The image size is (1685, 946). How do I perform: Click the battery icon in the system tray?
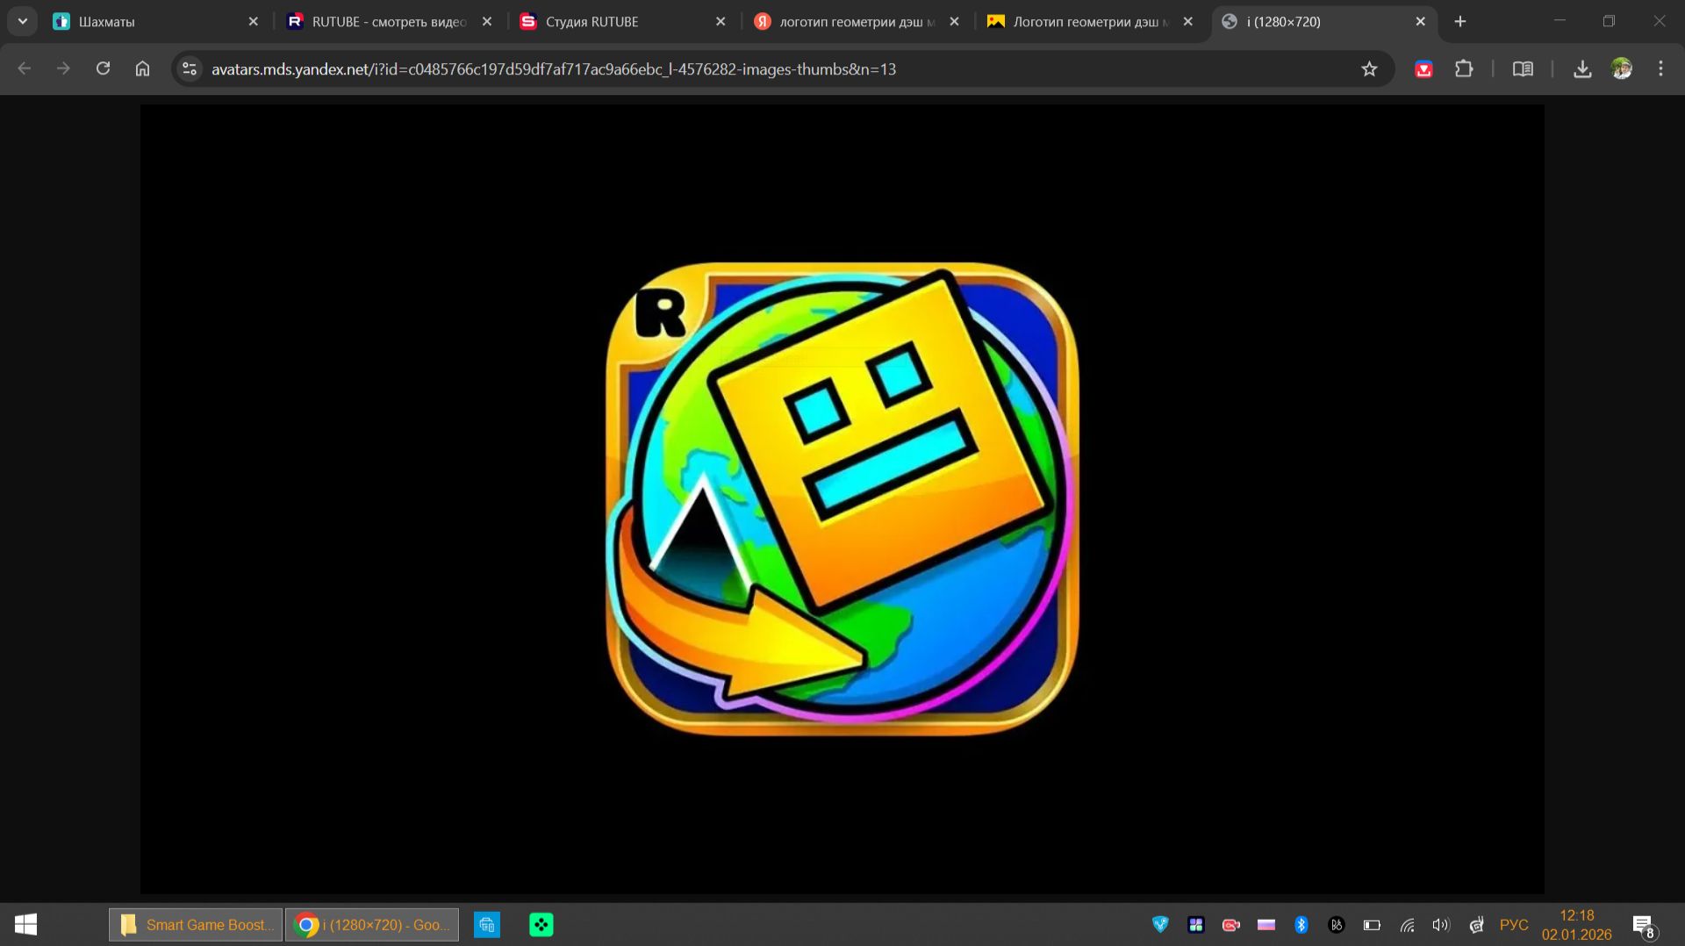point(1370,923)
